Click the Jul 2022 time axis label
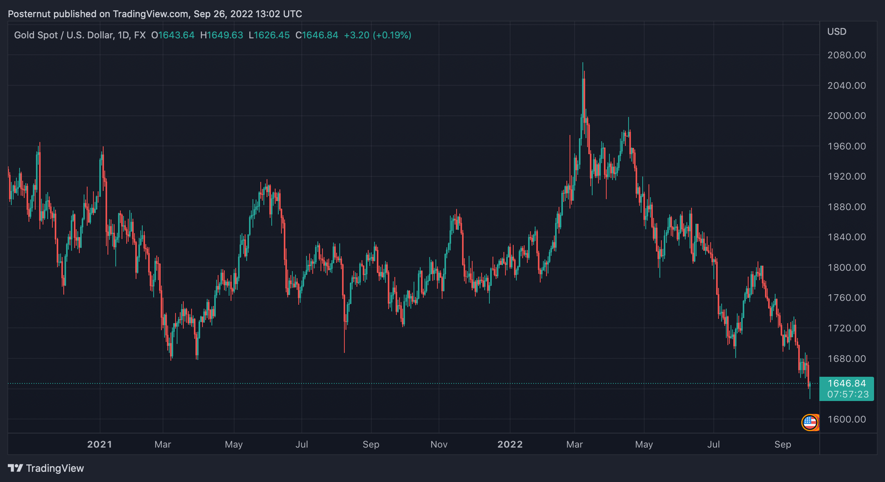 714,444
